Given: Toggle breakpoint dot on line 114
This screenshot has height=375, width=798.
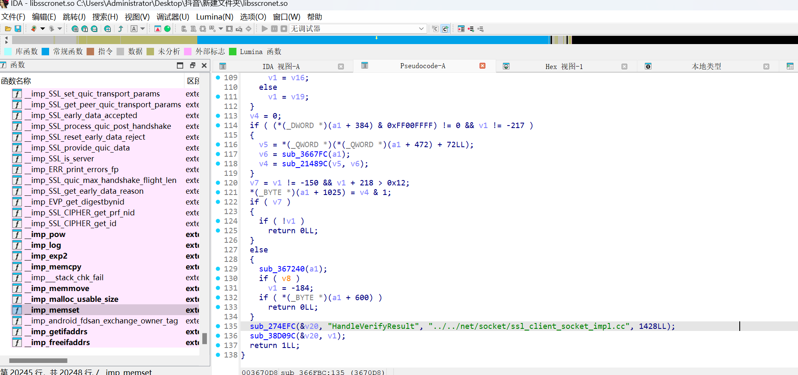Looking at the screenshot, I should [x=218, y=125].
